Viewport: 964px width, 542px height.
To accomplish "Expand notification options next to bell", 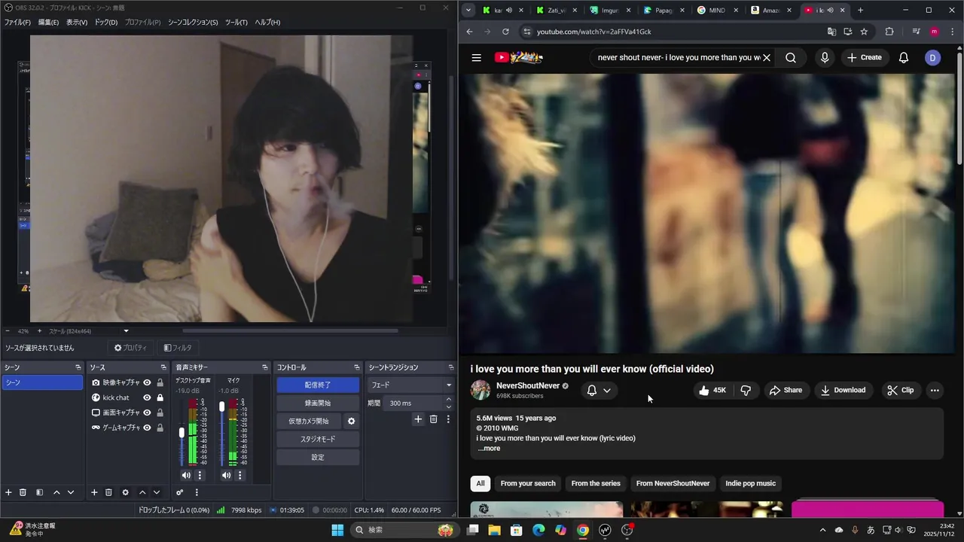I will [x=607, y=390].
